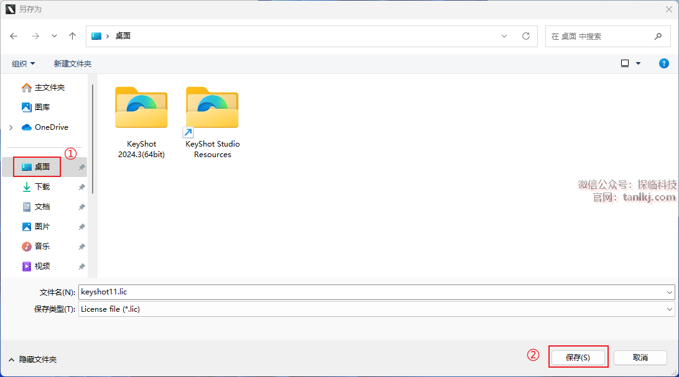Select 下载 in the sidebar
The width and height of the screenshot is (679, 377).
(x=36, y=187)
